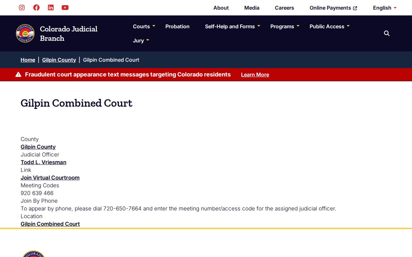Open the Facebook social icon
This screenshot has height=257, width=412.
(36, 8)
